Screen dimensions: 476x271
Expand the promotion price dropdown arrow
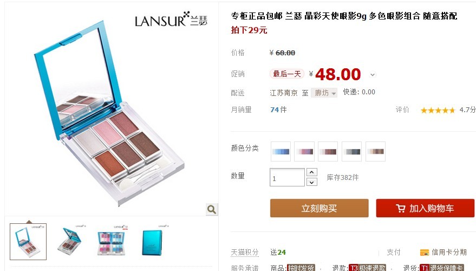tap(373, 75)
